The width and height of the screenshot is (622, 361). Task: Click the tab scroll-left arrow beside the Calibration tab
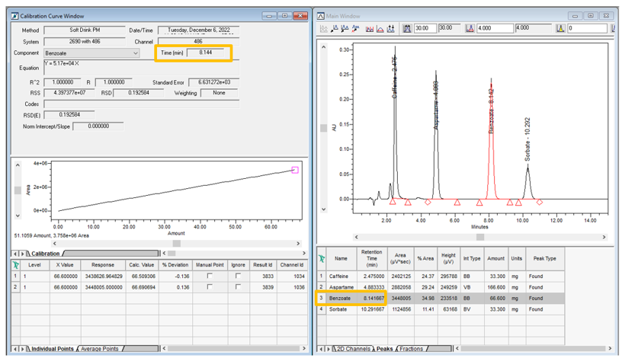pos(15,254)
